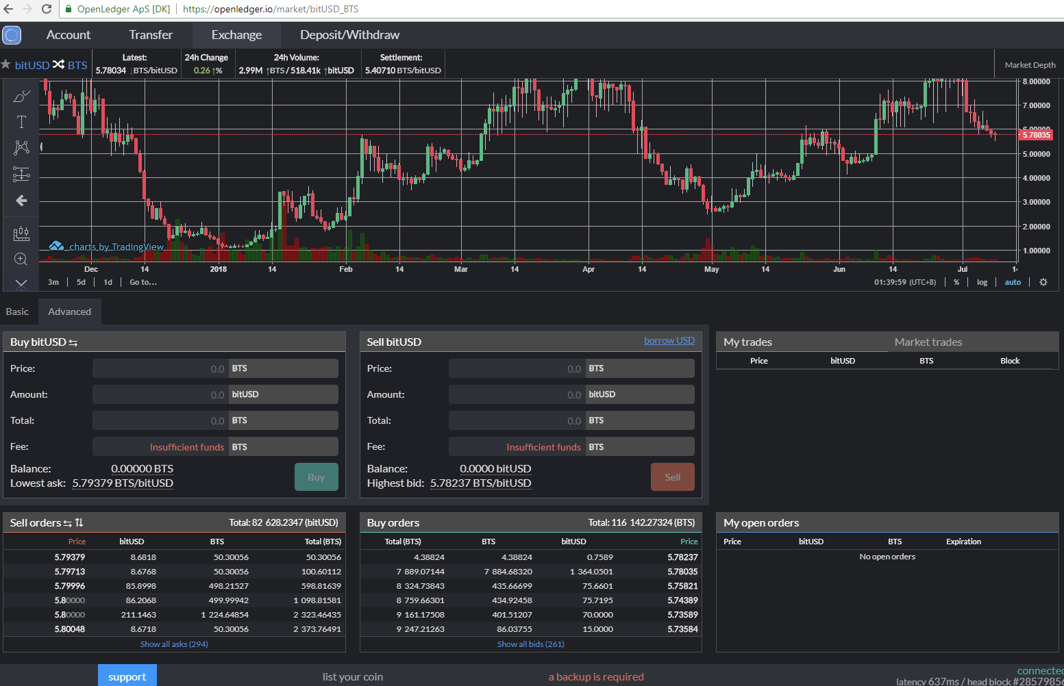Select sell order row priced 5.79713
Viewport: 1064px width, 686px height.
[174, 572]
